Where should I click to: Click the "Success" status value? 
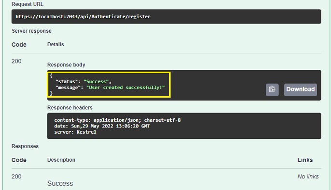click(x=96, y=82)
